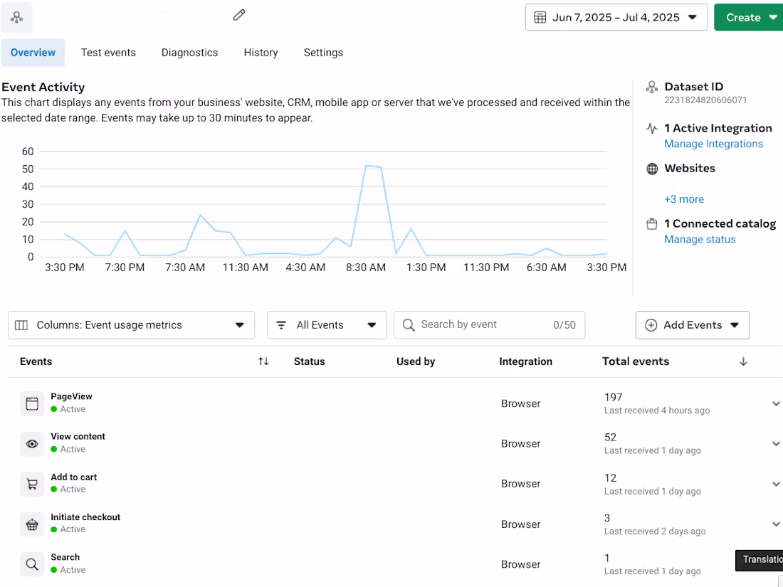Click the dataset connections icon in top-left corner
Screen dimensions: 783x587
pos(17,17)
